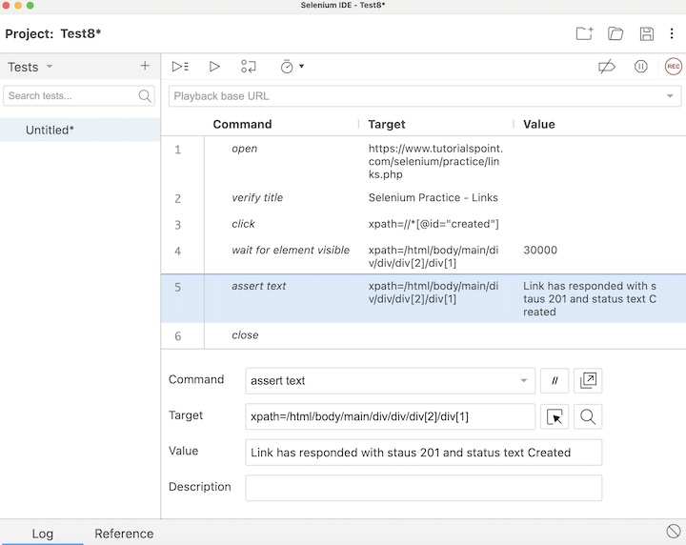Viewport: 686px width, 545px height.
Task: Toggle enable/disable command button
Action: (555, 381)
